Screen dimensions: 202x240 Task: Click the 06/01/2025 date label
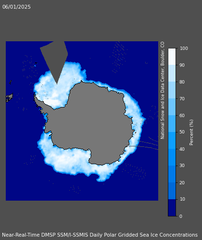(x=16, y=7)
